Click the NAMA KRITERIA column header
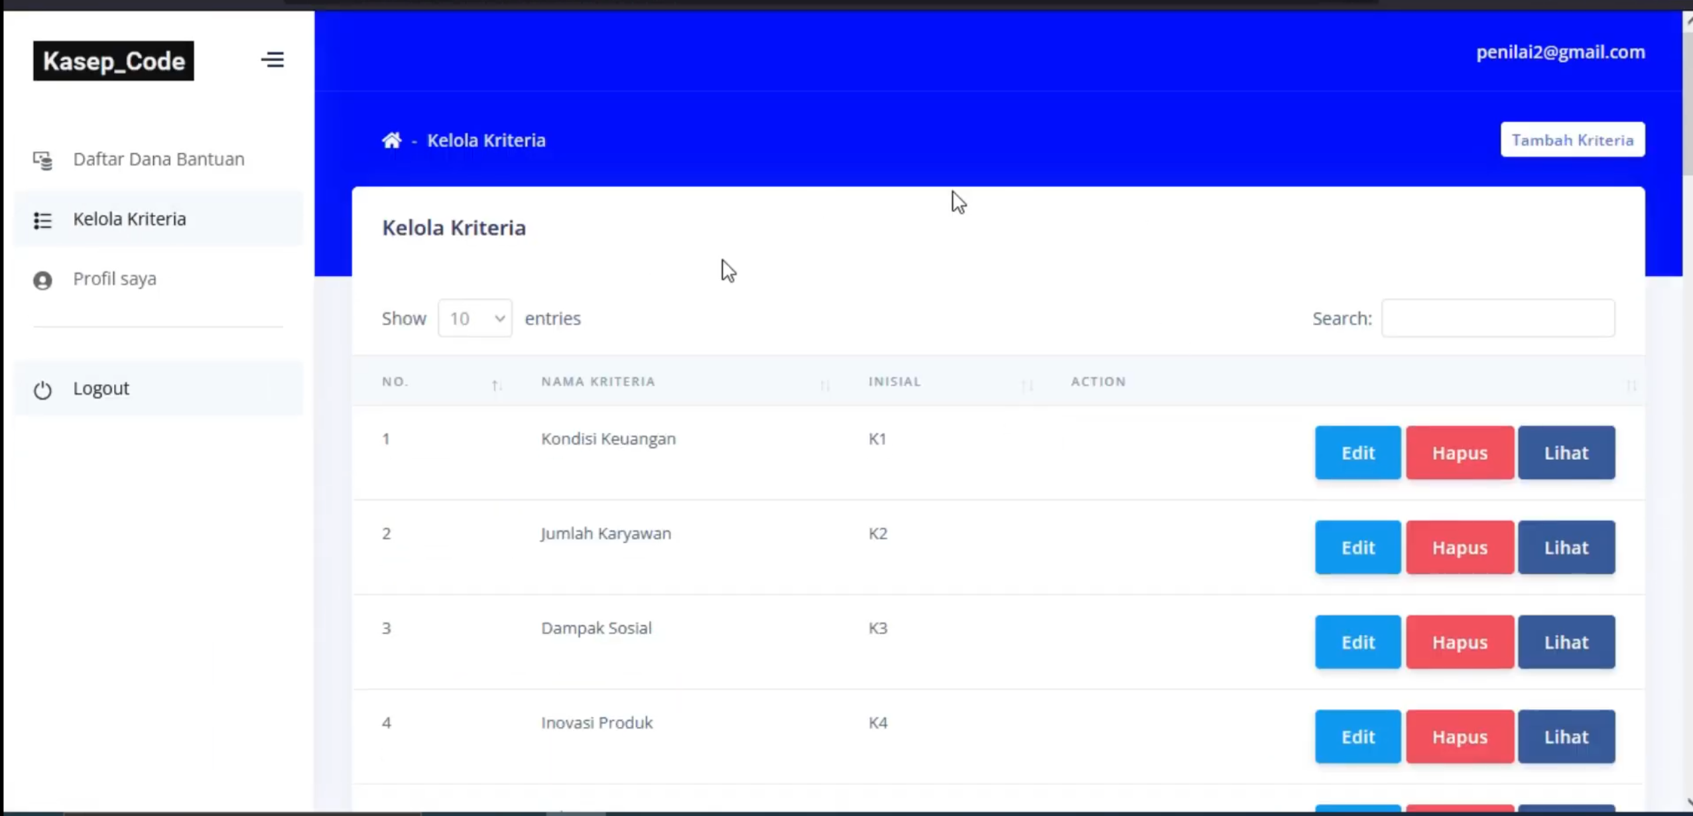 598,381
